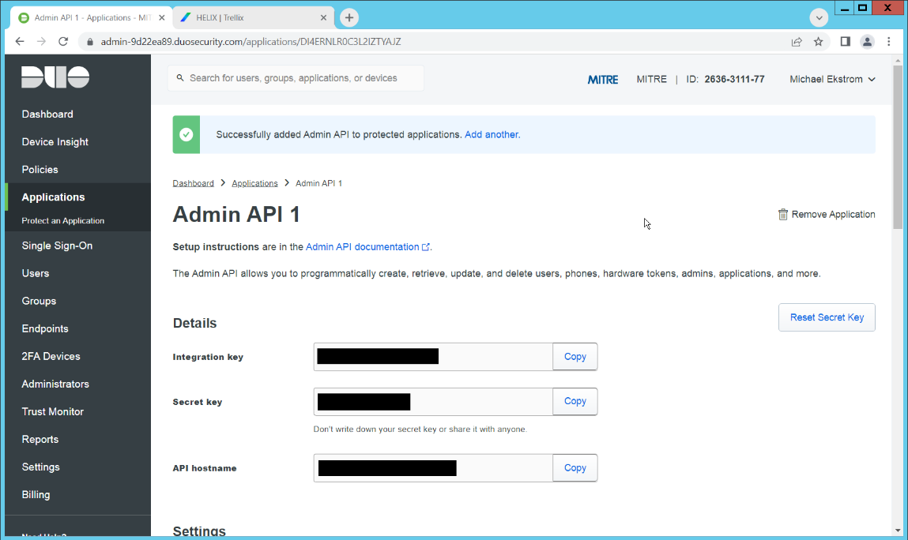Viewport: 908px width, 540px height.
Task: Click the share page icon in address bar
Action: click(797, 42)
